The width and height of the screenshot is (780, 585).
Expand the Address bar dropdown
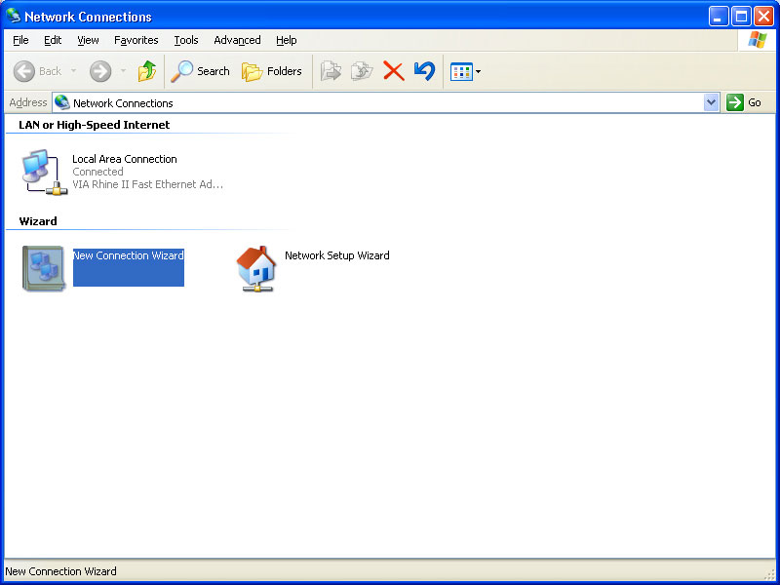[712, 102]
